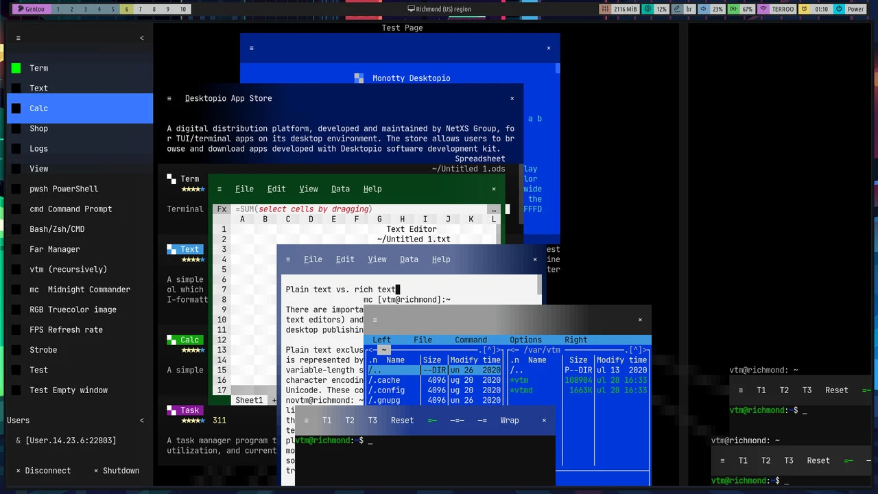Open the Gentoo launcher in top bar

click(x=31, y=9)
